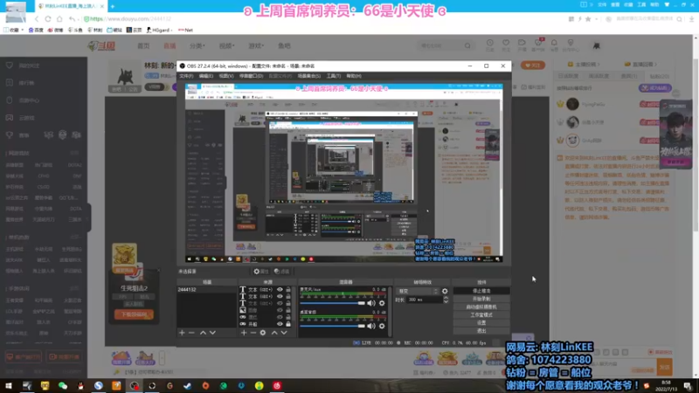Lock the 开船 source
Viewport: 699px width, 393px height.
pyautogui.click(x=288, y=324)
